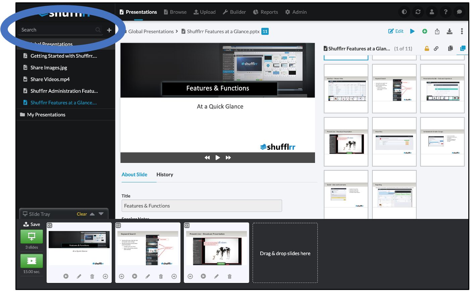Click the refresh sync icon

pyautogui.click(x=418, y=12)
